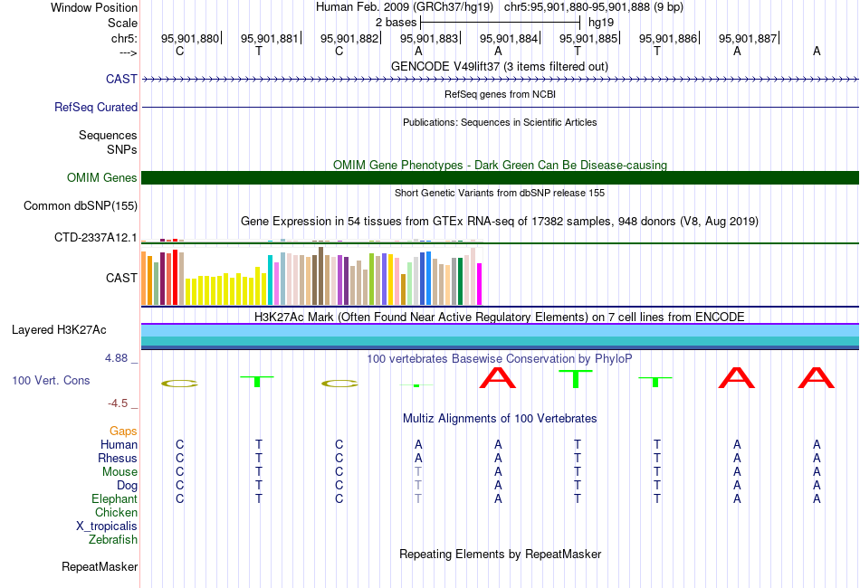The height and width of the screenshot is (588, 860).
Task: Click the GTEx Gene Expression track title
Action: [500, 221]
